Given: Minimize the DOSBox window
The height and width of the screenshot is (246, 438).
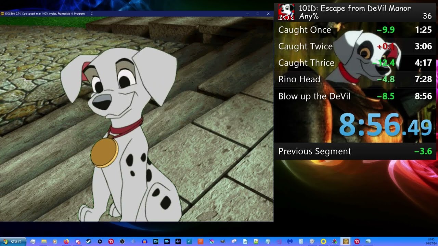Looking at the screenshot, I should point(247,14).
